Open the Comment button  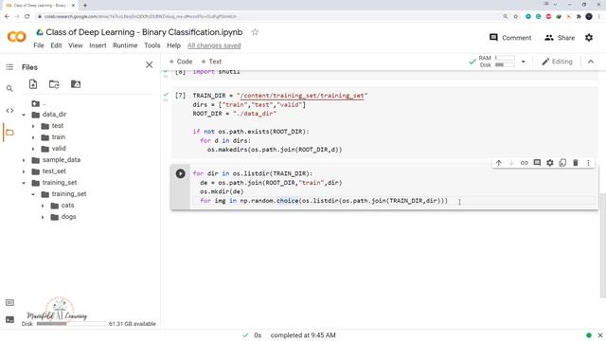(510, 38)
